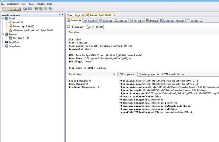Click the JConsole Plugins tab icon

[x=162, y=21]
